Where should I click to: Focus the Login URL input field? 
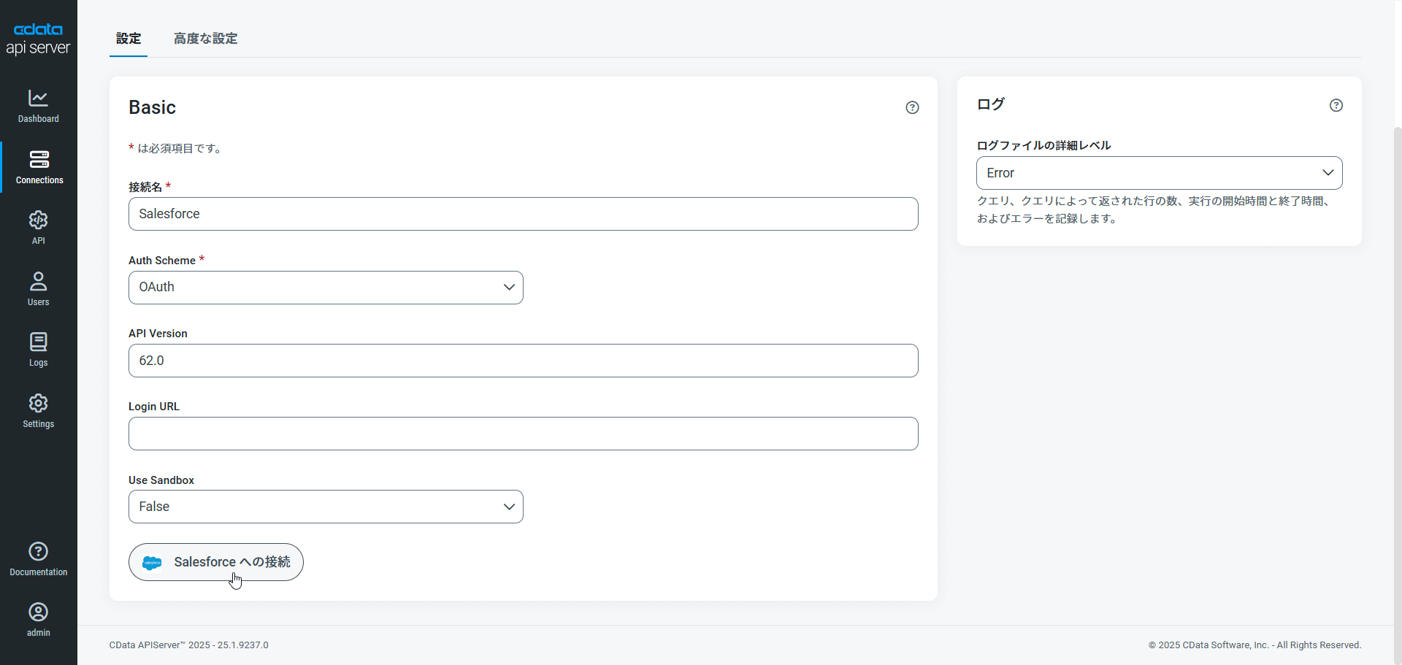click(x=523, y=434)
